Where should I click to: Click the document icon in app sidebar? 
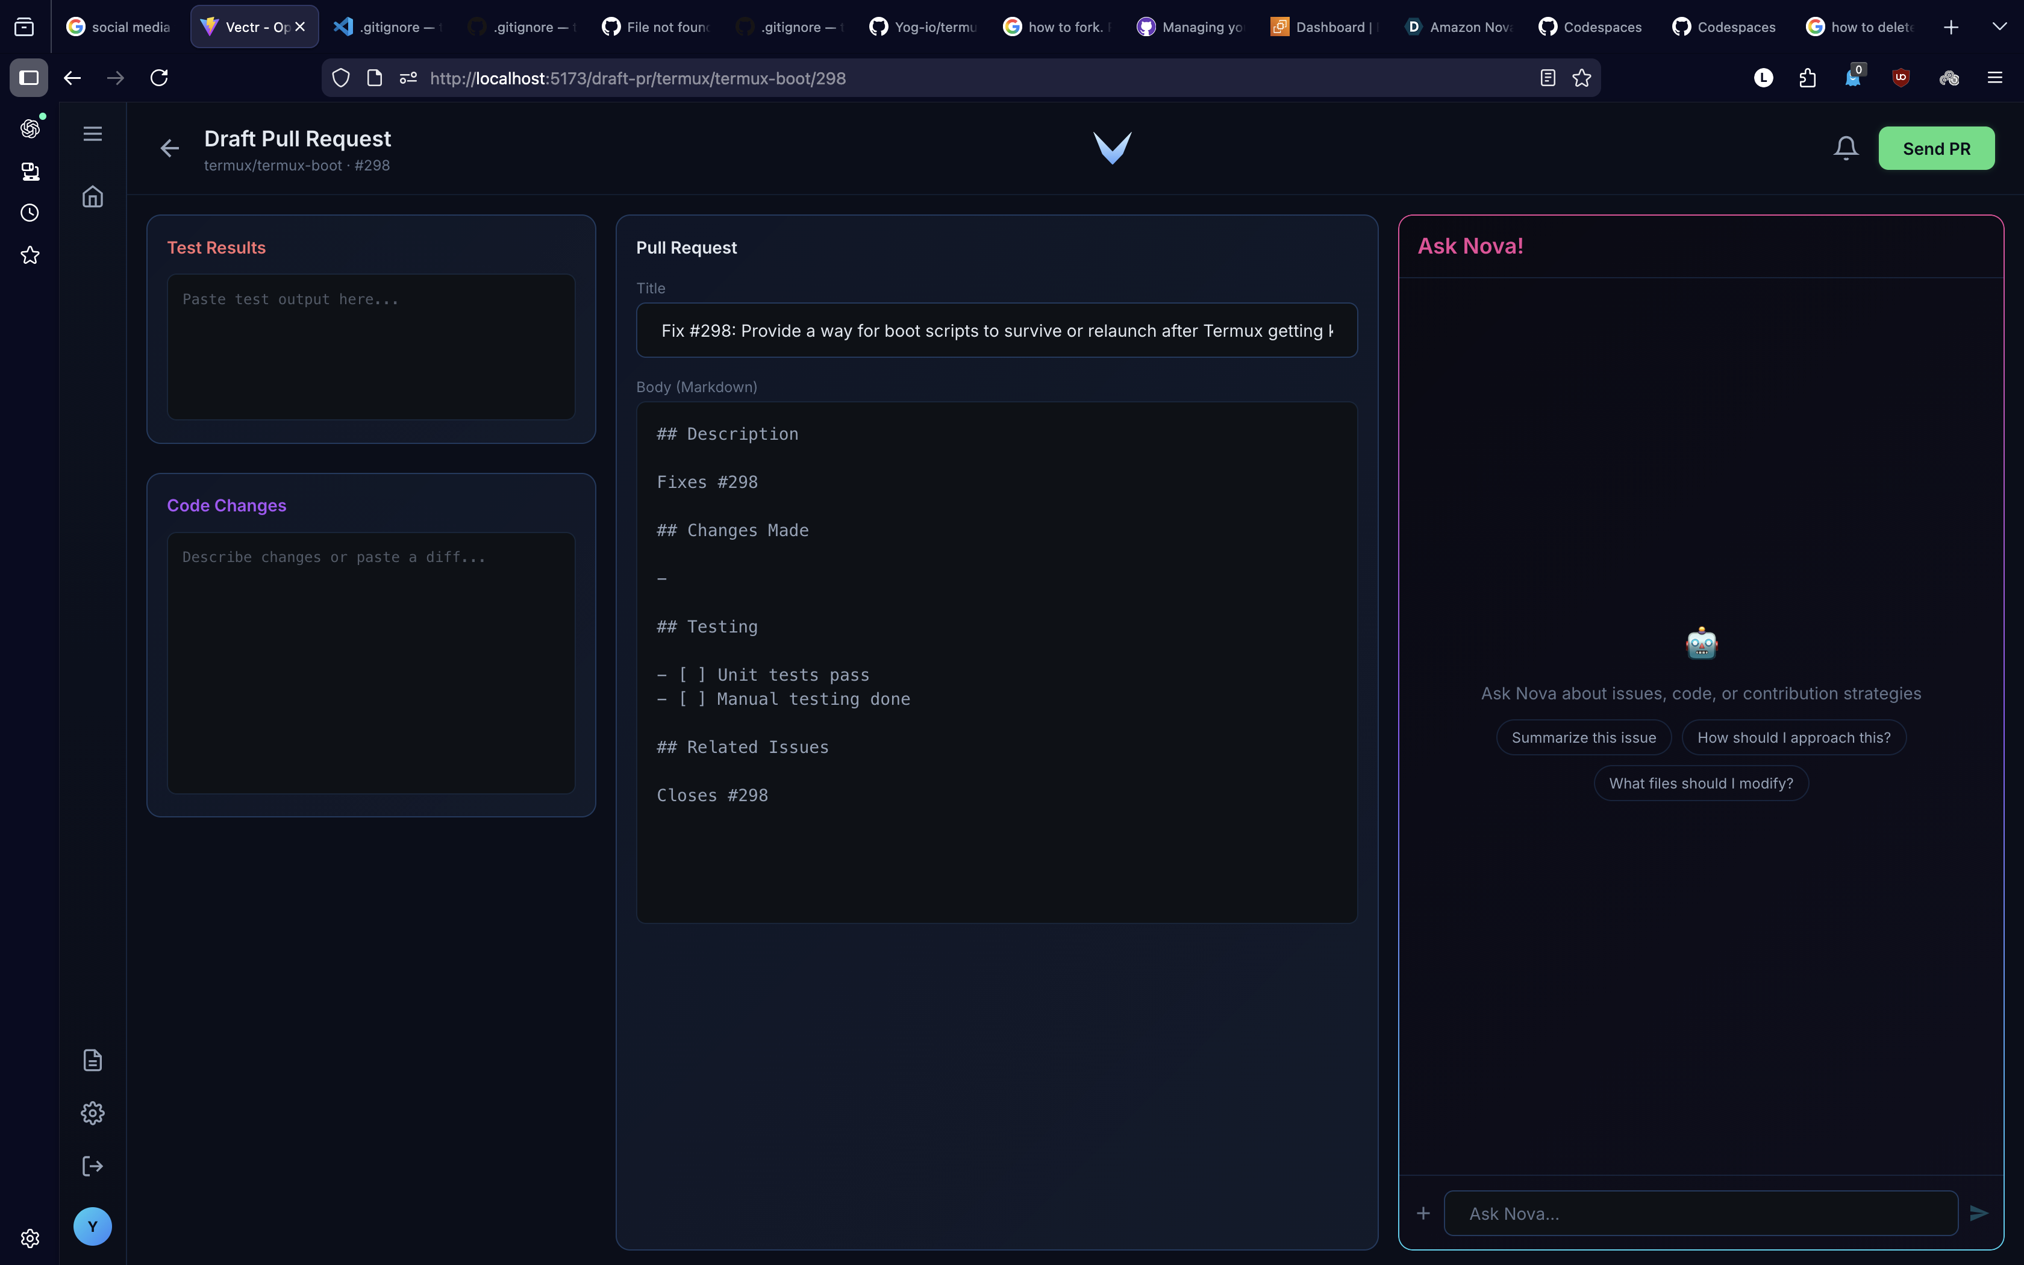click(92, 1060)
